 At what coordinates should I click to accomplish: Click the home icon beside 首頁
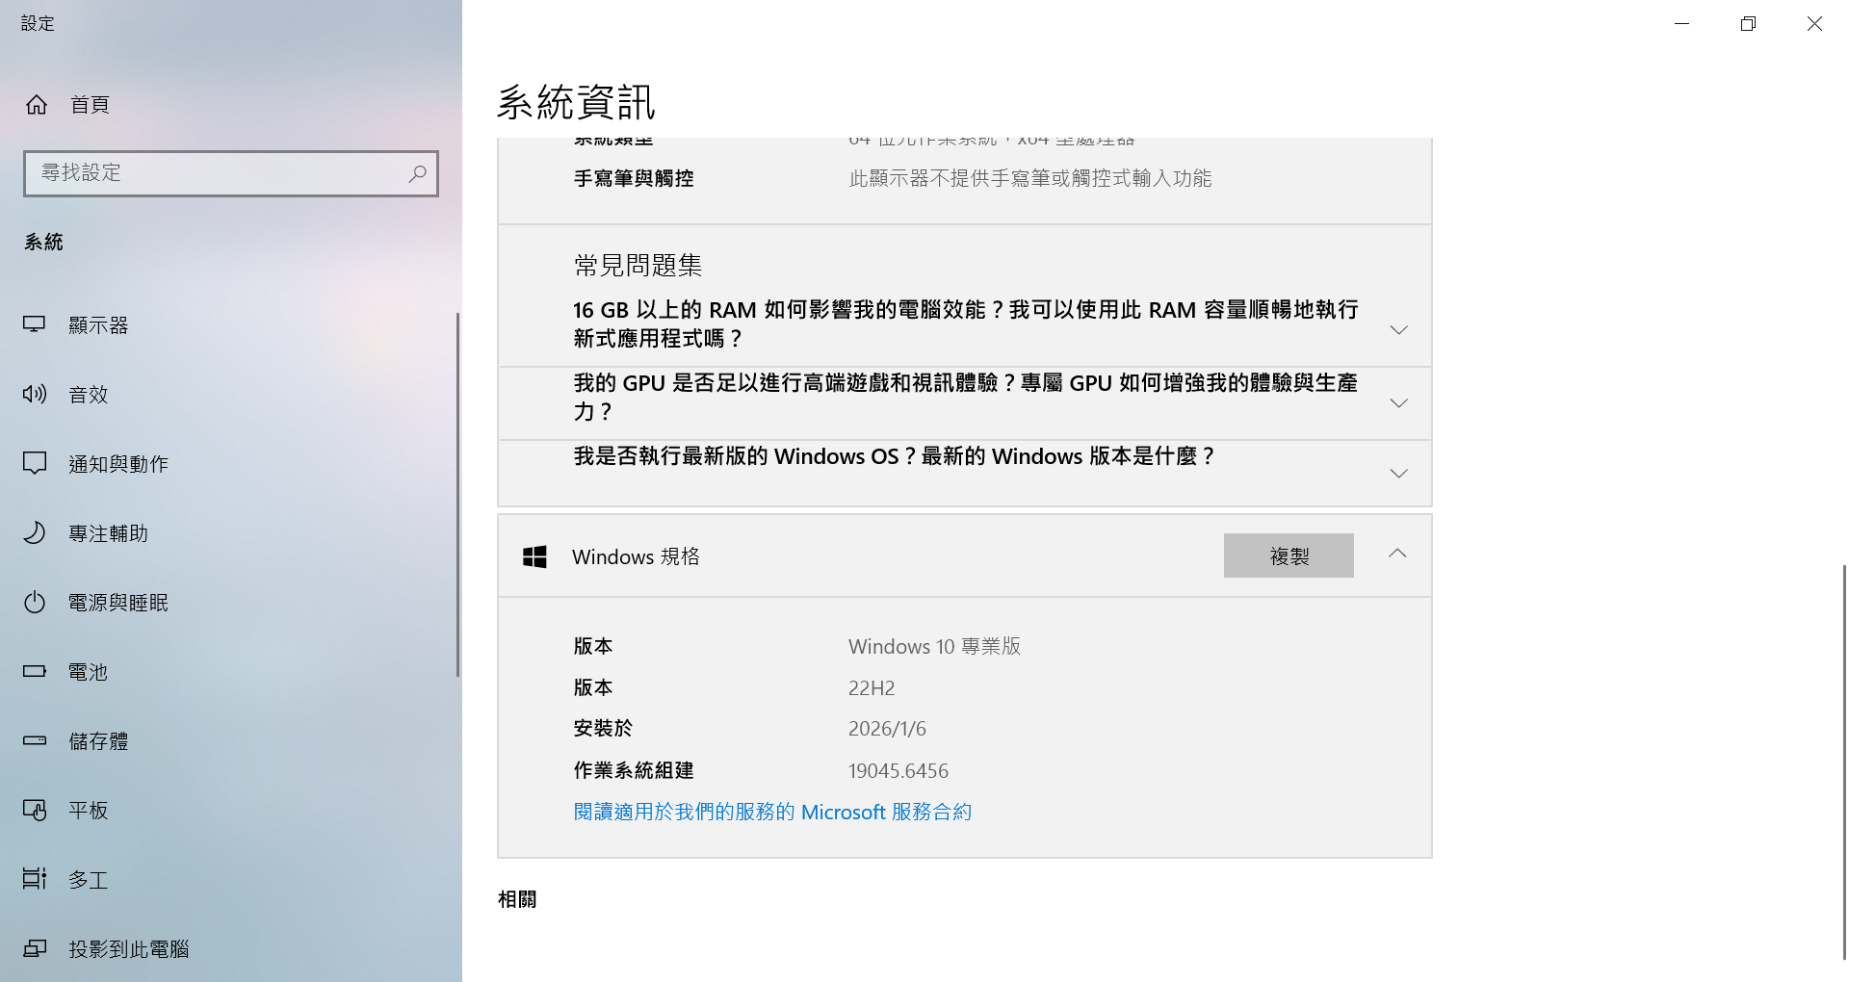[37, 104]
